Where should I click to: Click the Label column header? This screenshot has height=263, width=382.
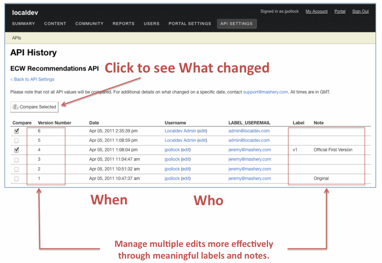click(298, 123)
